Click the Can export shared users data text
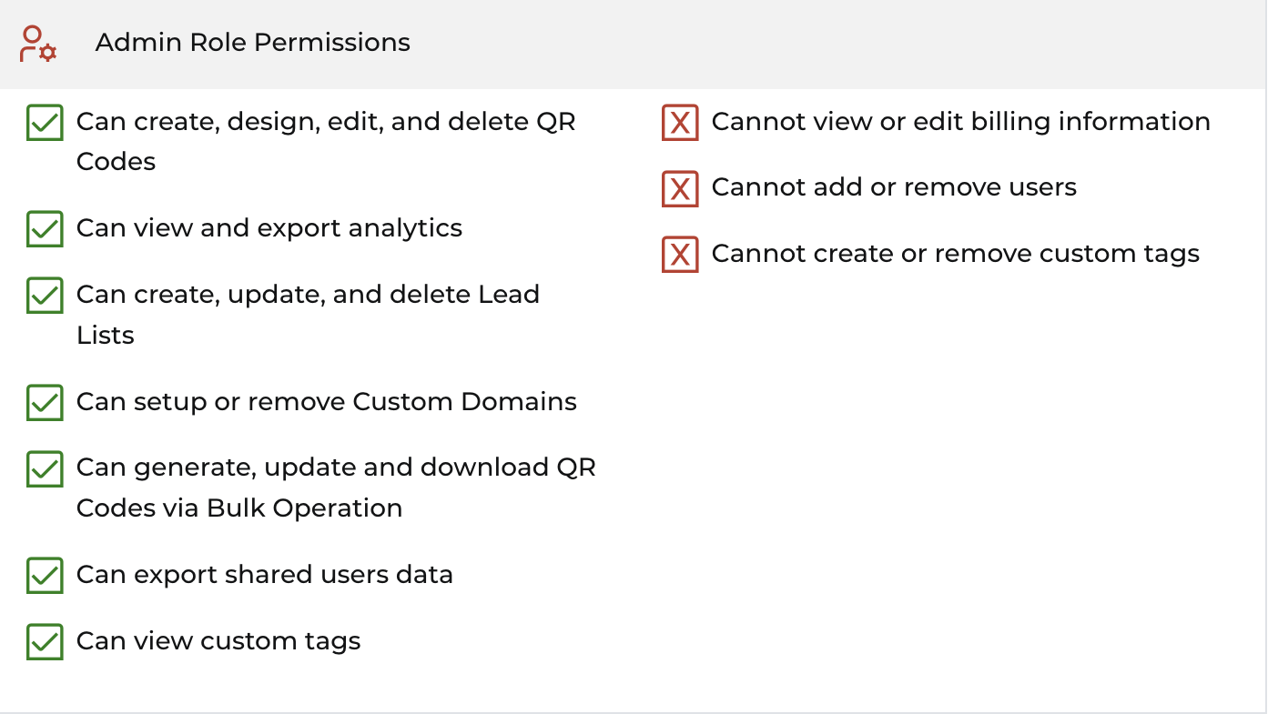This screenshot has width=1278, height=724. [x=265, y=575]
